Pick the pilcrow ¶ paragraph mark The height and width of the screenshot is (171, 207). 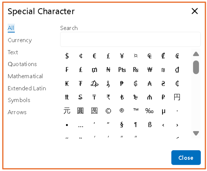pyautogui.click(x=136, y=124)
